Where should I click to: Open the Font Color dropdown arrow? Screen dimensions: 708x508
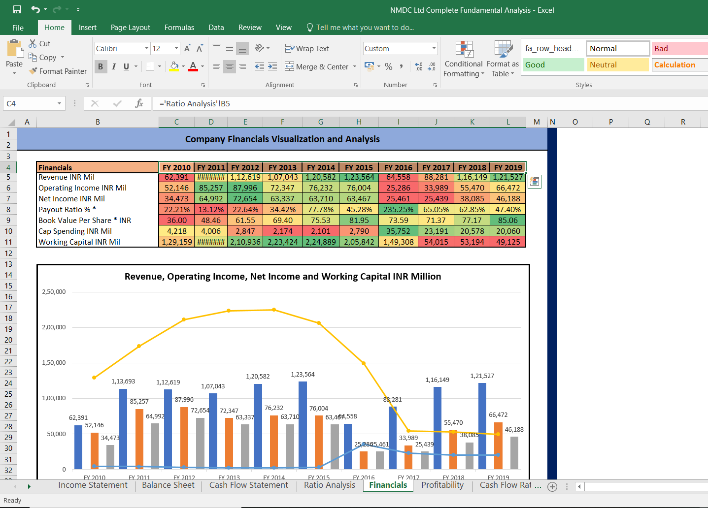point(202,66)
